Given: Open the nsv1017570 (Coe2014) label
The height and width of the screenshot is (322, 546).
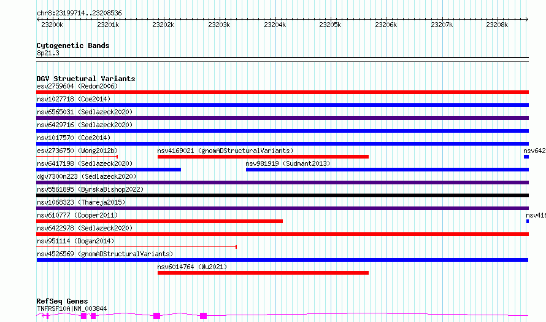Looking at the screenshot, I should pyautogui.click(x=74, y=138).
